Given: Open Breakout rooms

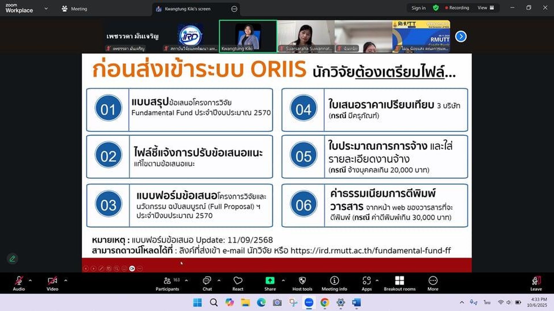Looking at the screenshot, I should coord(399,284).
